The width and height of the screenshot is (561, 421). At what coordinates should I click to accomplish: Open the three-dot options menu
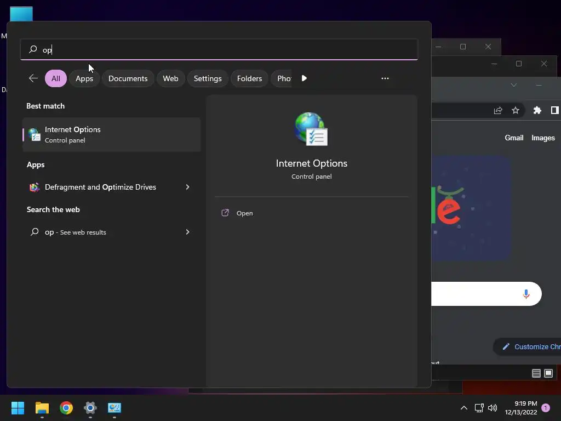coord(385,78)
